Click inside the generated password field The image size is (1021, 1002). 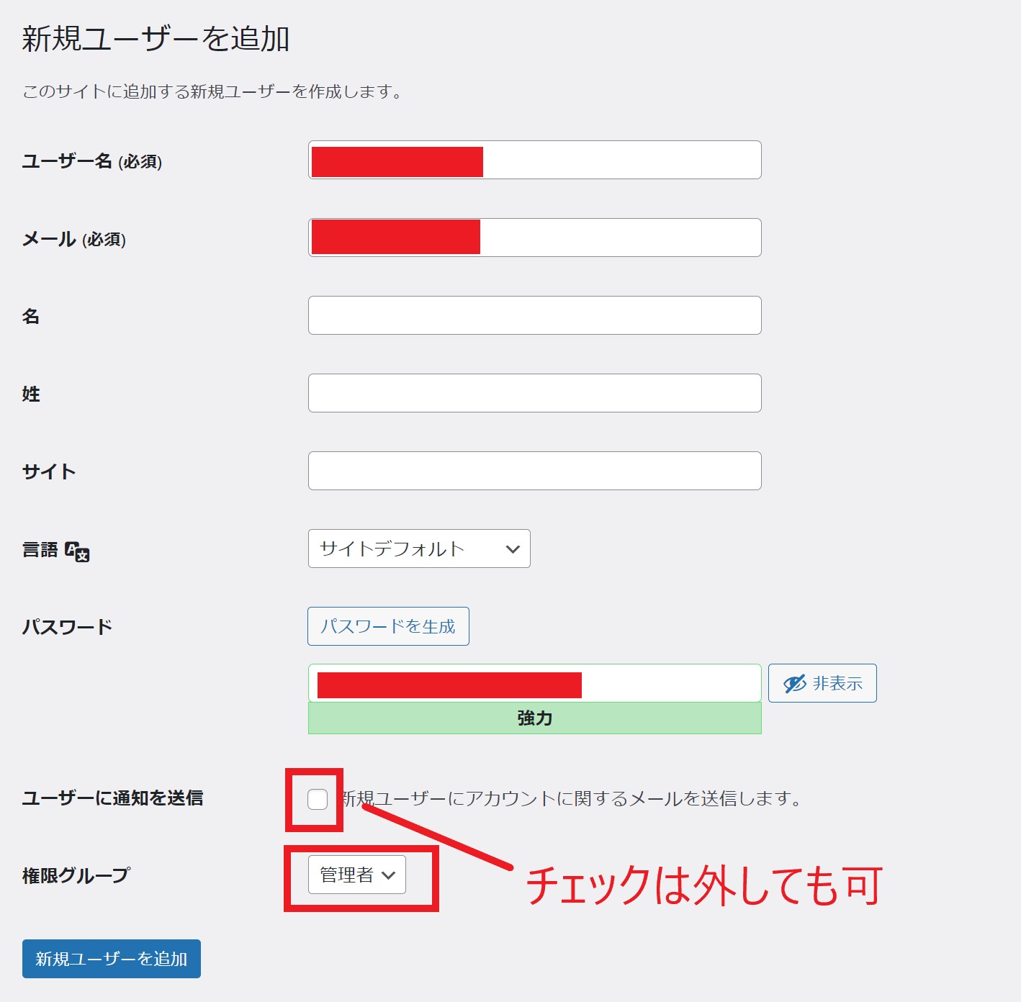point(670,683)
